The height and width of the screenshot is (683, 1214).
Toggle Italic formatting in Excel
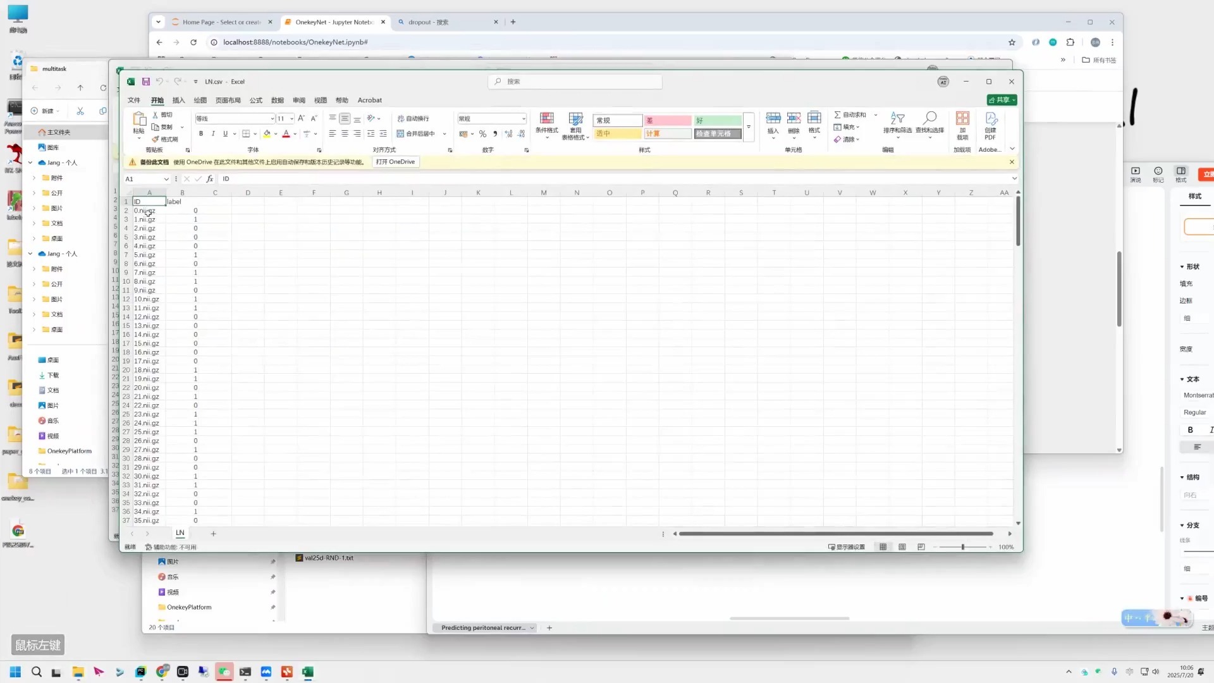(x=213, y=133)
